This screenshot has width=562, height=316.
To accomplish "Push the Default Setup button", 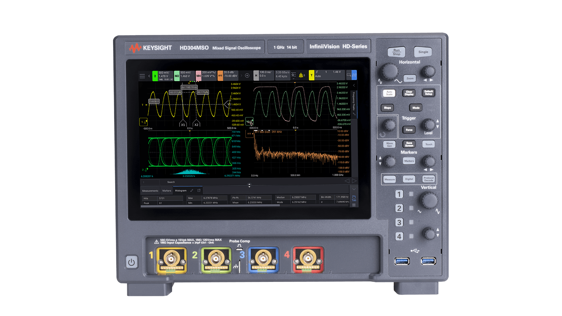I will 429,93.
